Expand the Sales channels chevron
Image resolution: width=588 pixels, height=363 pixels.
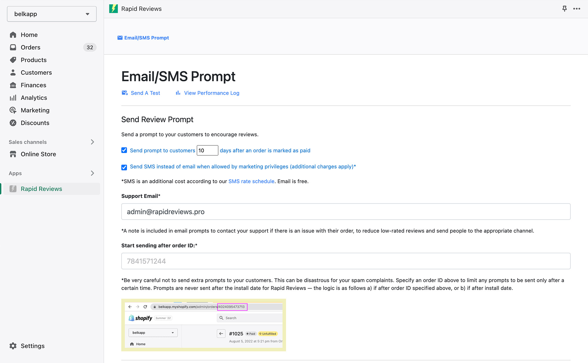92,142
